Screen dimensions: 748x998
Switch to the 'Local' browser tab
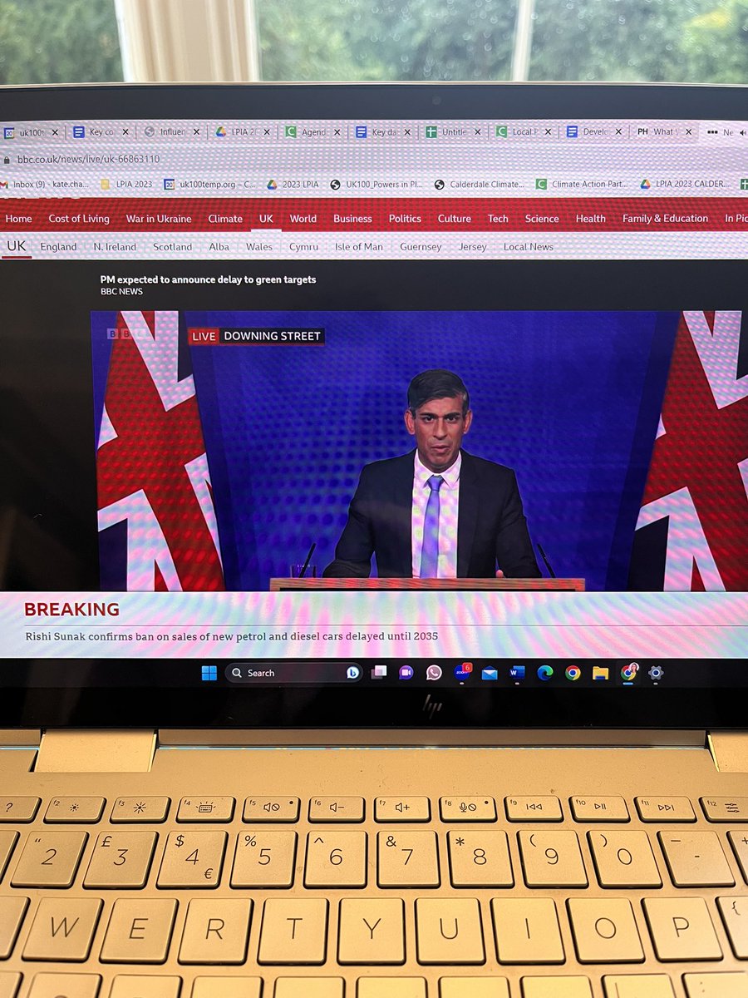523,131
